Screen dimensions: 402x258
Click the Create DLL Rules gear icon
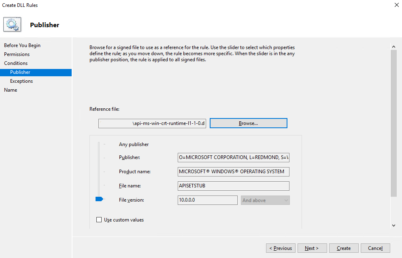[12, 24]
